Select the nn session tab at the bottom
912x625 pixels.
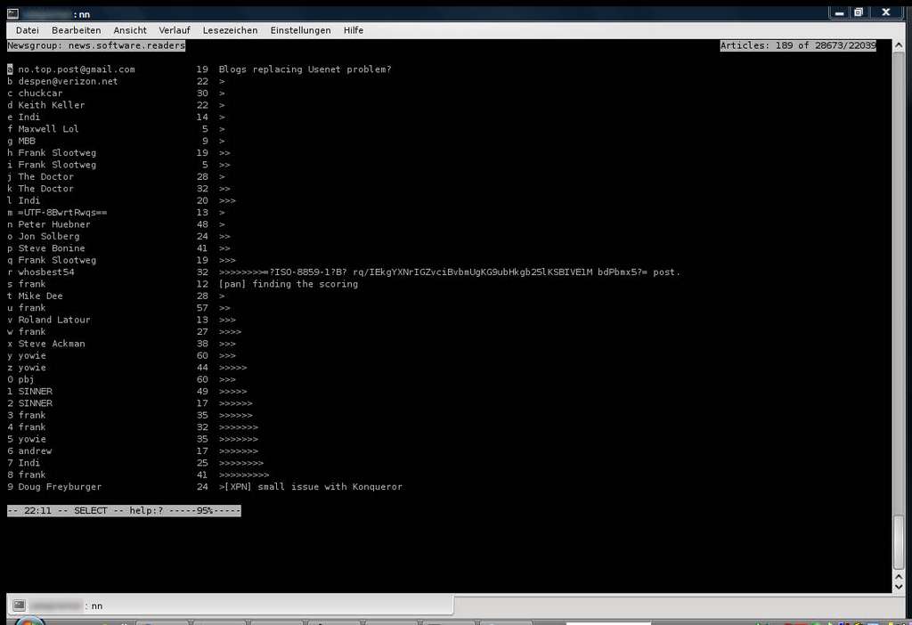(96, 605)
